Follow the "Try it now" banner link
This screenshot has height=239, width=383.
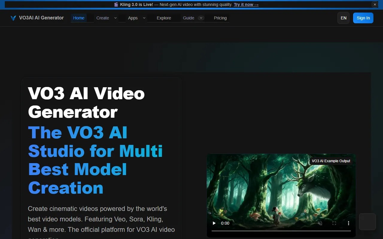tap(246, 4)
